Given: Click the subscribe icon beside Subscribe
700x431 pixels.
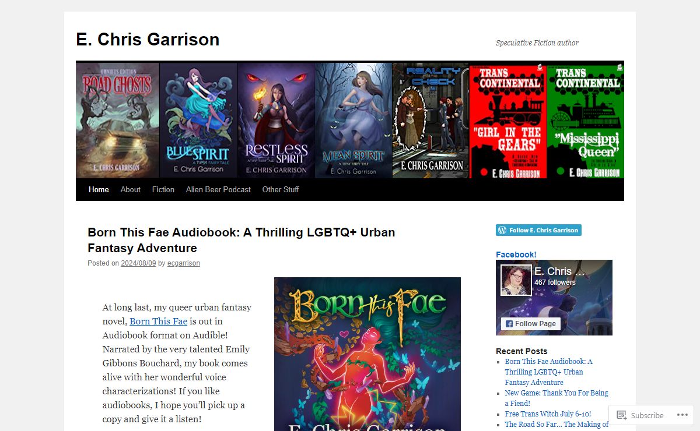Looking at the screenshot, I should coord(622,415).
